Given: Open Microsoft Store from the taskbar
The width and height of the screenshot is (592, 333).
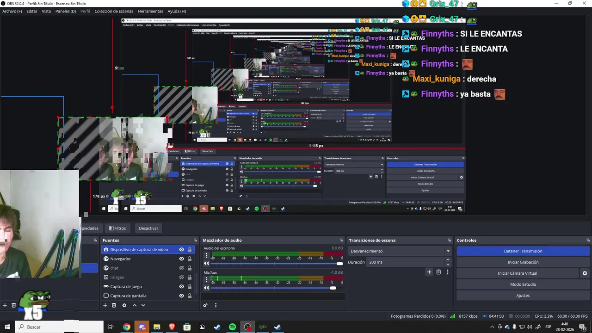Looking at the screenshot, I should point(187,327).
